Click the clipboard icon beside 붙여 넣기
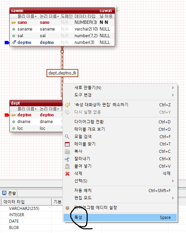The height and width of the screenshot is (233, 186). [67, 166]
